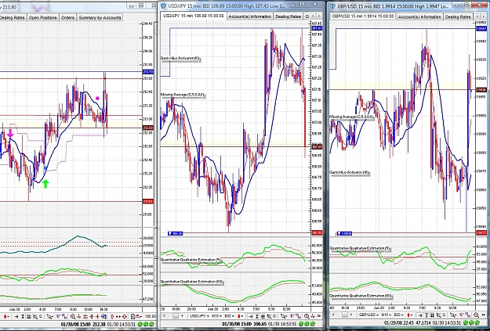Open Dealing Rates tab in USD/JPY window
The width and height of the screenshot is (490, 331).
coord(288,16)
